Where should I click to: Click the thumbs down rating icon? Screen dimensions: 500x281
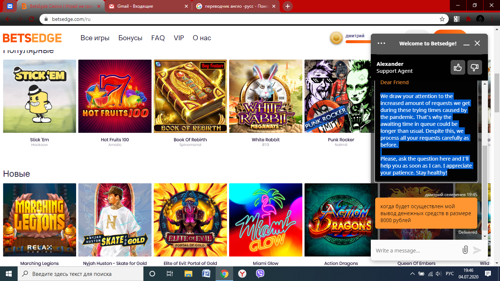click(474, 67)
